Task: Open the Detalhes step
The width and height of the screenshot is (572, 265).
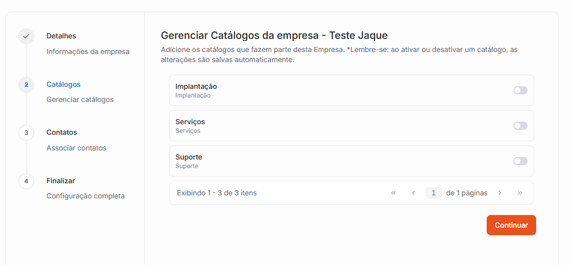Action: click(61, 36)
